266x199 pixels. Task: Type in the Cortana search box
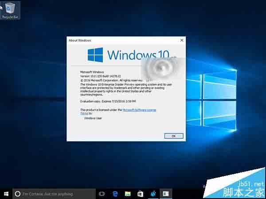coord(54,194)
